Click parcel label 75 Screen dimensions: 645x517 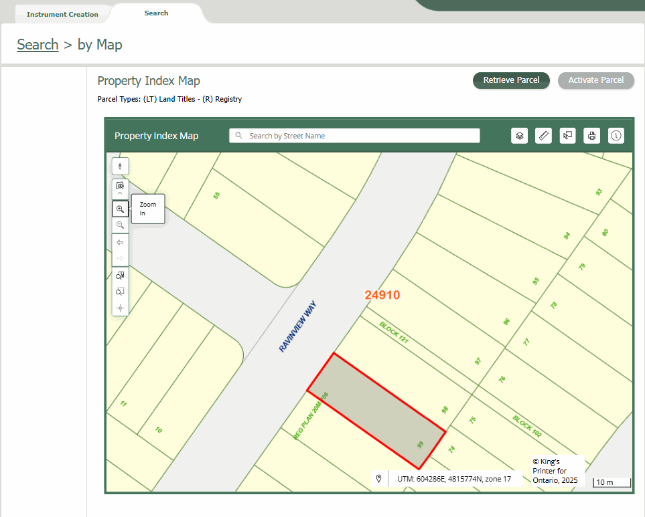472,419
